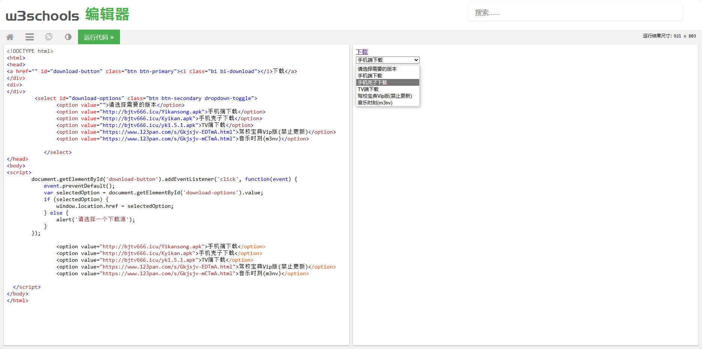This screenshot has width=702, height=349.
Task: Select TV端下载 option in list
Action: [388, 89]
